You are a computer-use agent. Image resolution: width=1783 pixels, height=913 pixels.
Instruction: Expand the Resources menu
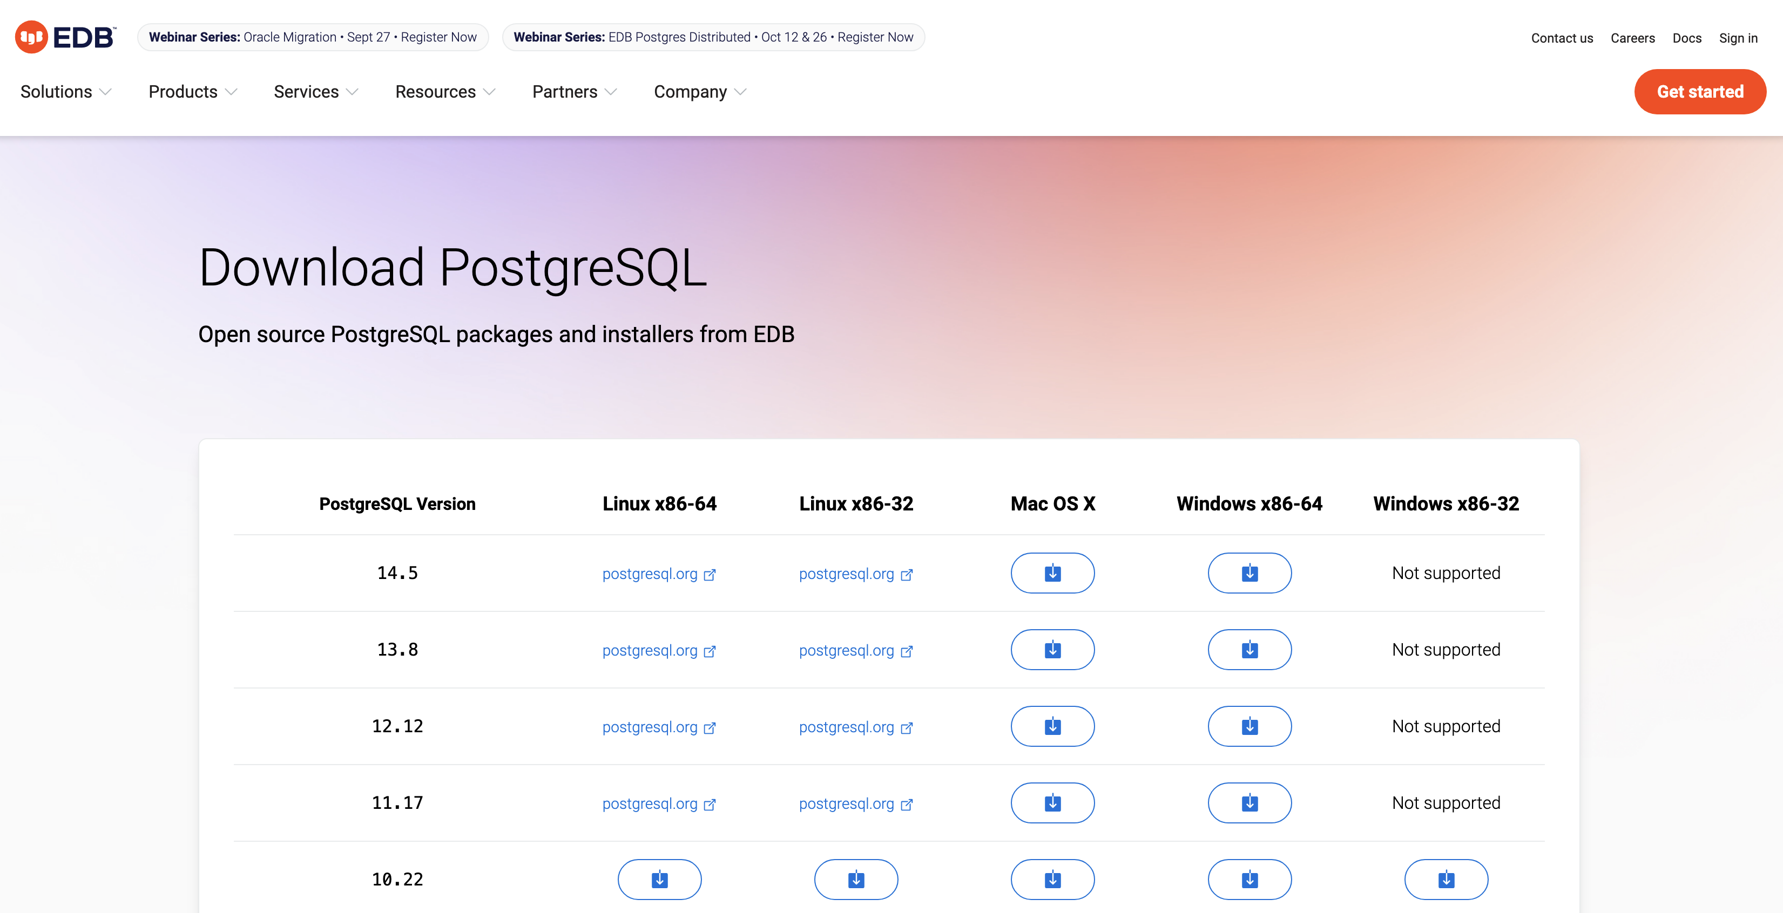(446, 92)
